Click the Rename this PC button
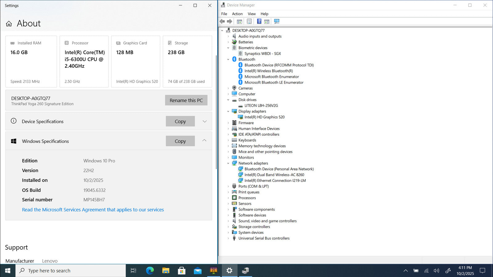The image size is (493, 277). coord(186,100)
